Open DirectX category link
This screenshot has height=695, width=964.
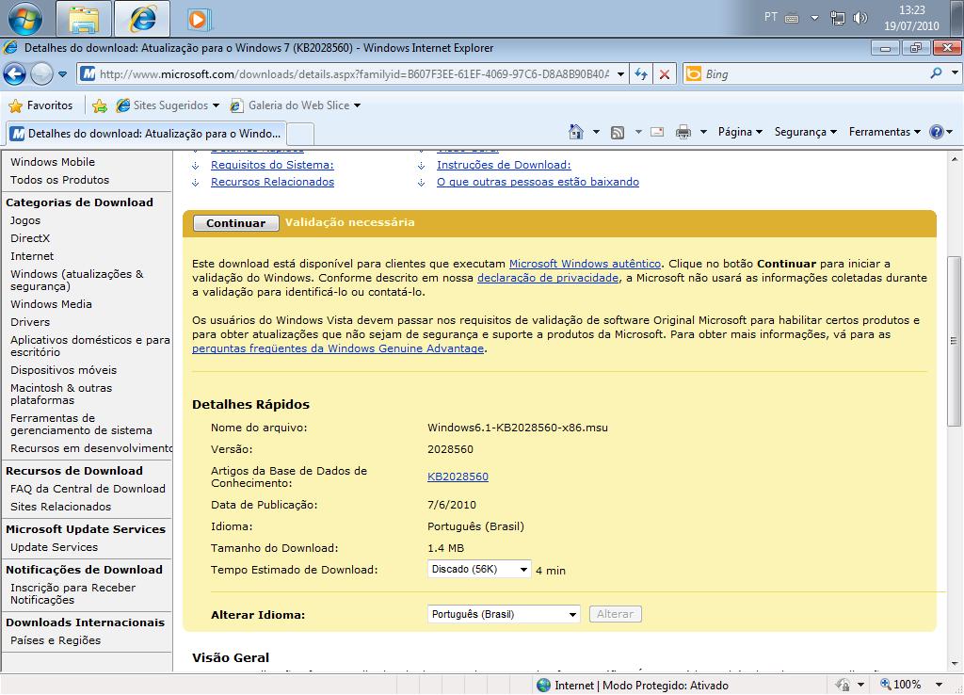30,238
